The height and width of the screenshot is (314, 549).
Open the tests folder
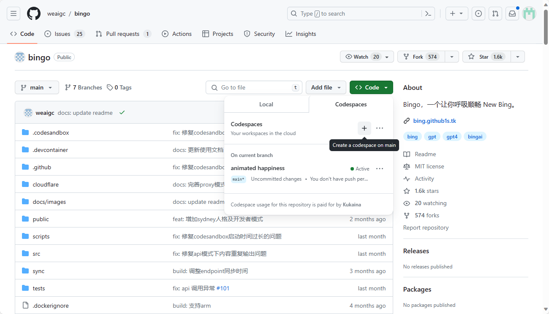(x=38, y=288)
